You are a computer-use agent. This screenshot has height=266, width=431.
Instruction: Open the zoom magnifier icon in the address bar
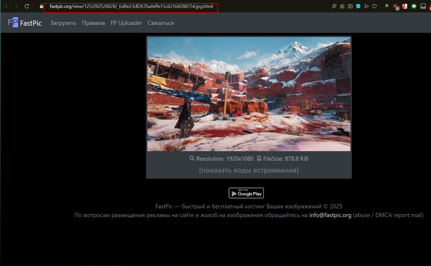(334, 6)
